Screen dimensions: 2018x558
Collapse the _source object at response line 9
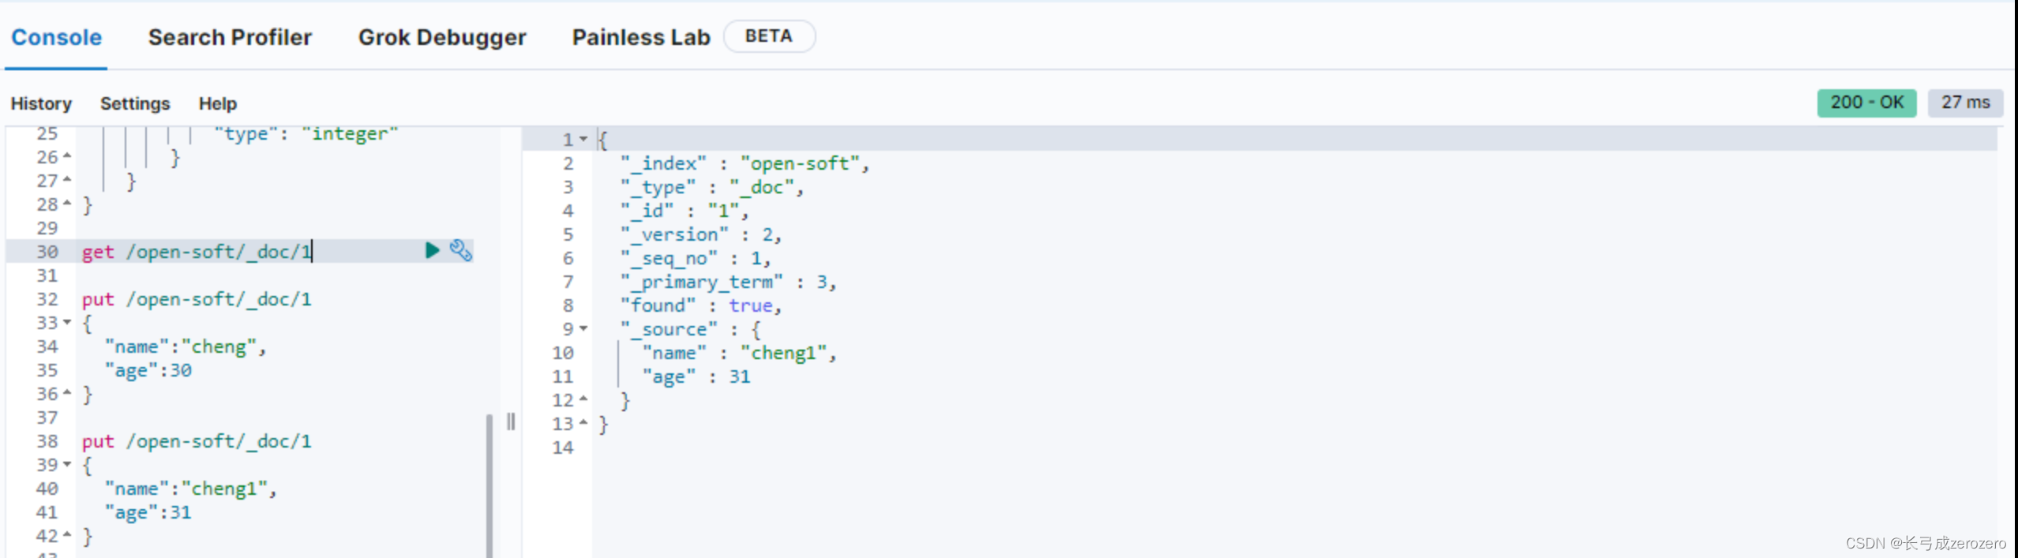(583, 328)
